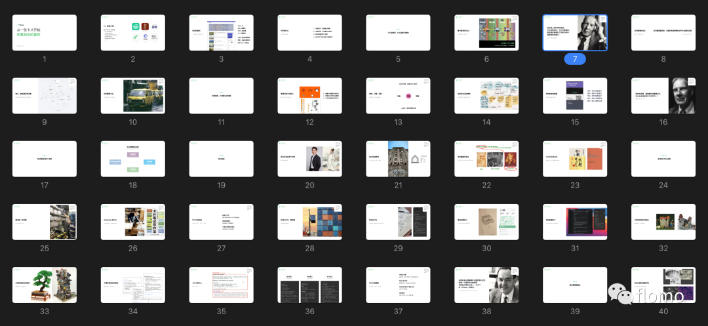Select slide 27 text list thumbnail
The height and width of the screenshot is (326, 708).
(x=222, y=222)
